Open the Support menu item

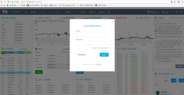tap(101, 12)
